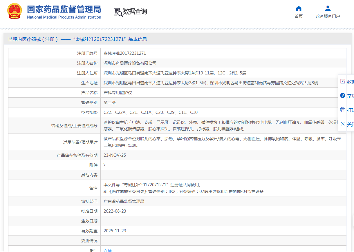The width and height of the screenshot is (354, 252).
Task: Click the 政务服务门户 label
Action: point(328,16)
